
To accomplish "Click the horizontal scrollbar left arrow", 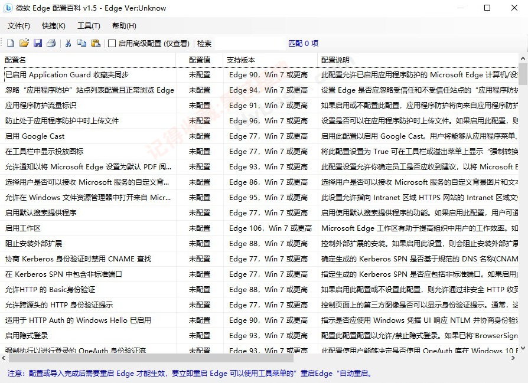I will tap(4, 358).
